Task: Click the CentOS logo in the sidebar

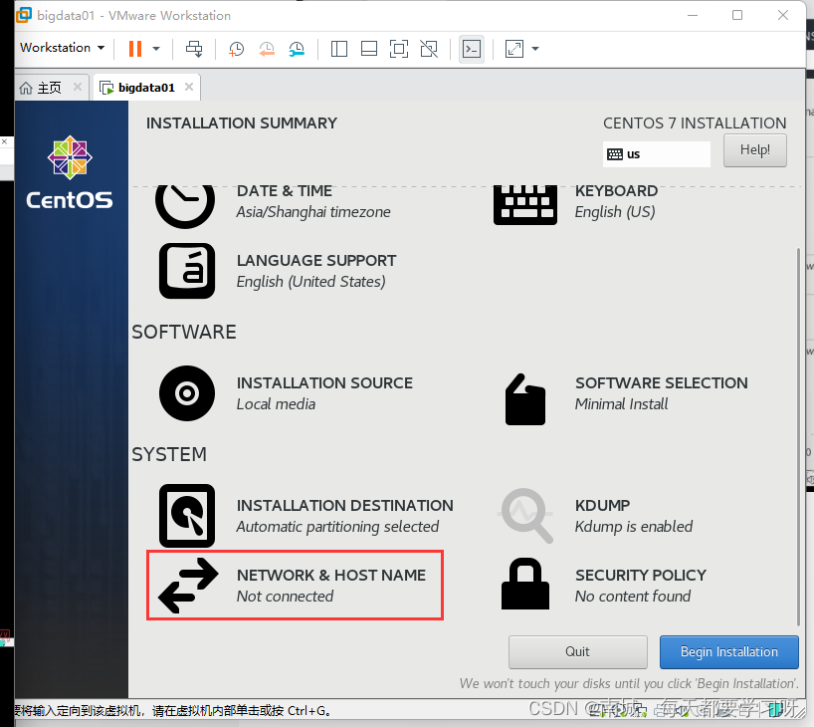Action: [70, 172]
